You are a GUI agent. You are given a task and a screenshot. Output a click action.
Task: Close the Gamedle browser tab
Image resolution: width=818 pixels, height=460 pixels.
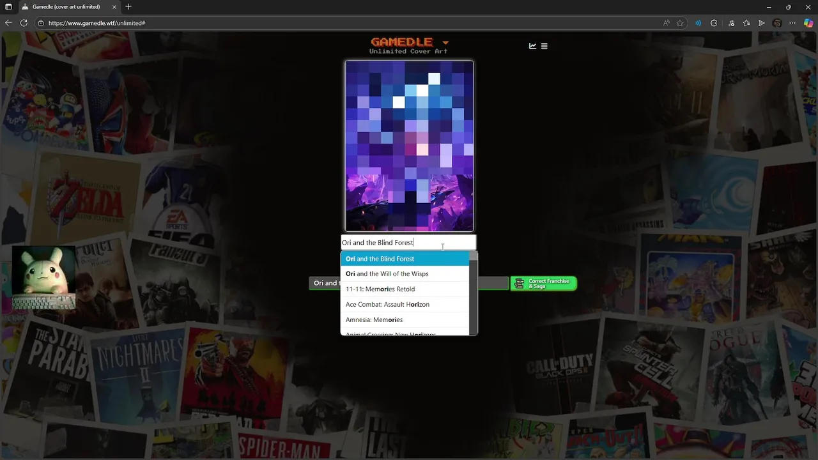pyautogui.click(x=114, y=7)
